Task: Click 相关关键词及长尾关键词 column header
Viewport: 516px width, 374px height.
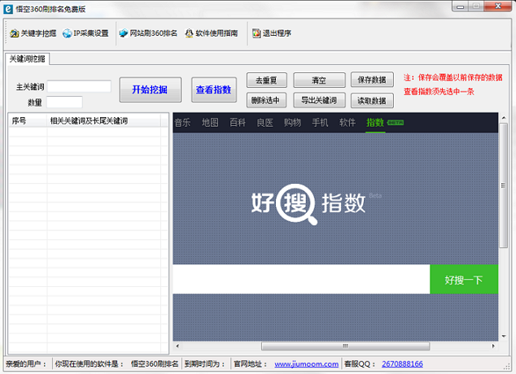Action: tap(104, 121)
